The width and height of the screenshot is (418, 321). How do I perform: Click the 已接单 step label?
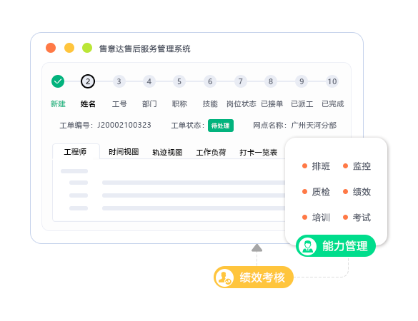(x=272, y=103)
